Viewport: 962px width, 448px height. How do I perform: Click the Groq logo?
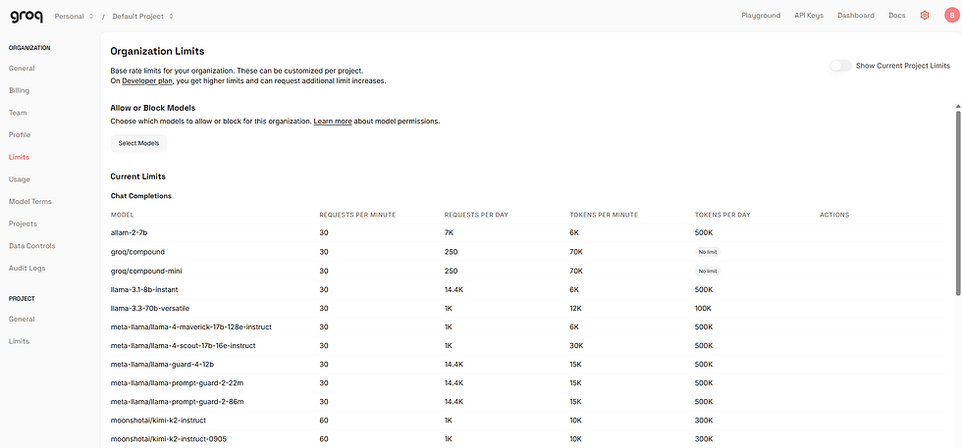[x=27, y=16]
